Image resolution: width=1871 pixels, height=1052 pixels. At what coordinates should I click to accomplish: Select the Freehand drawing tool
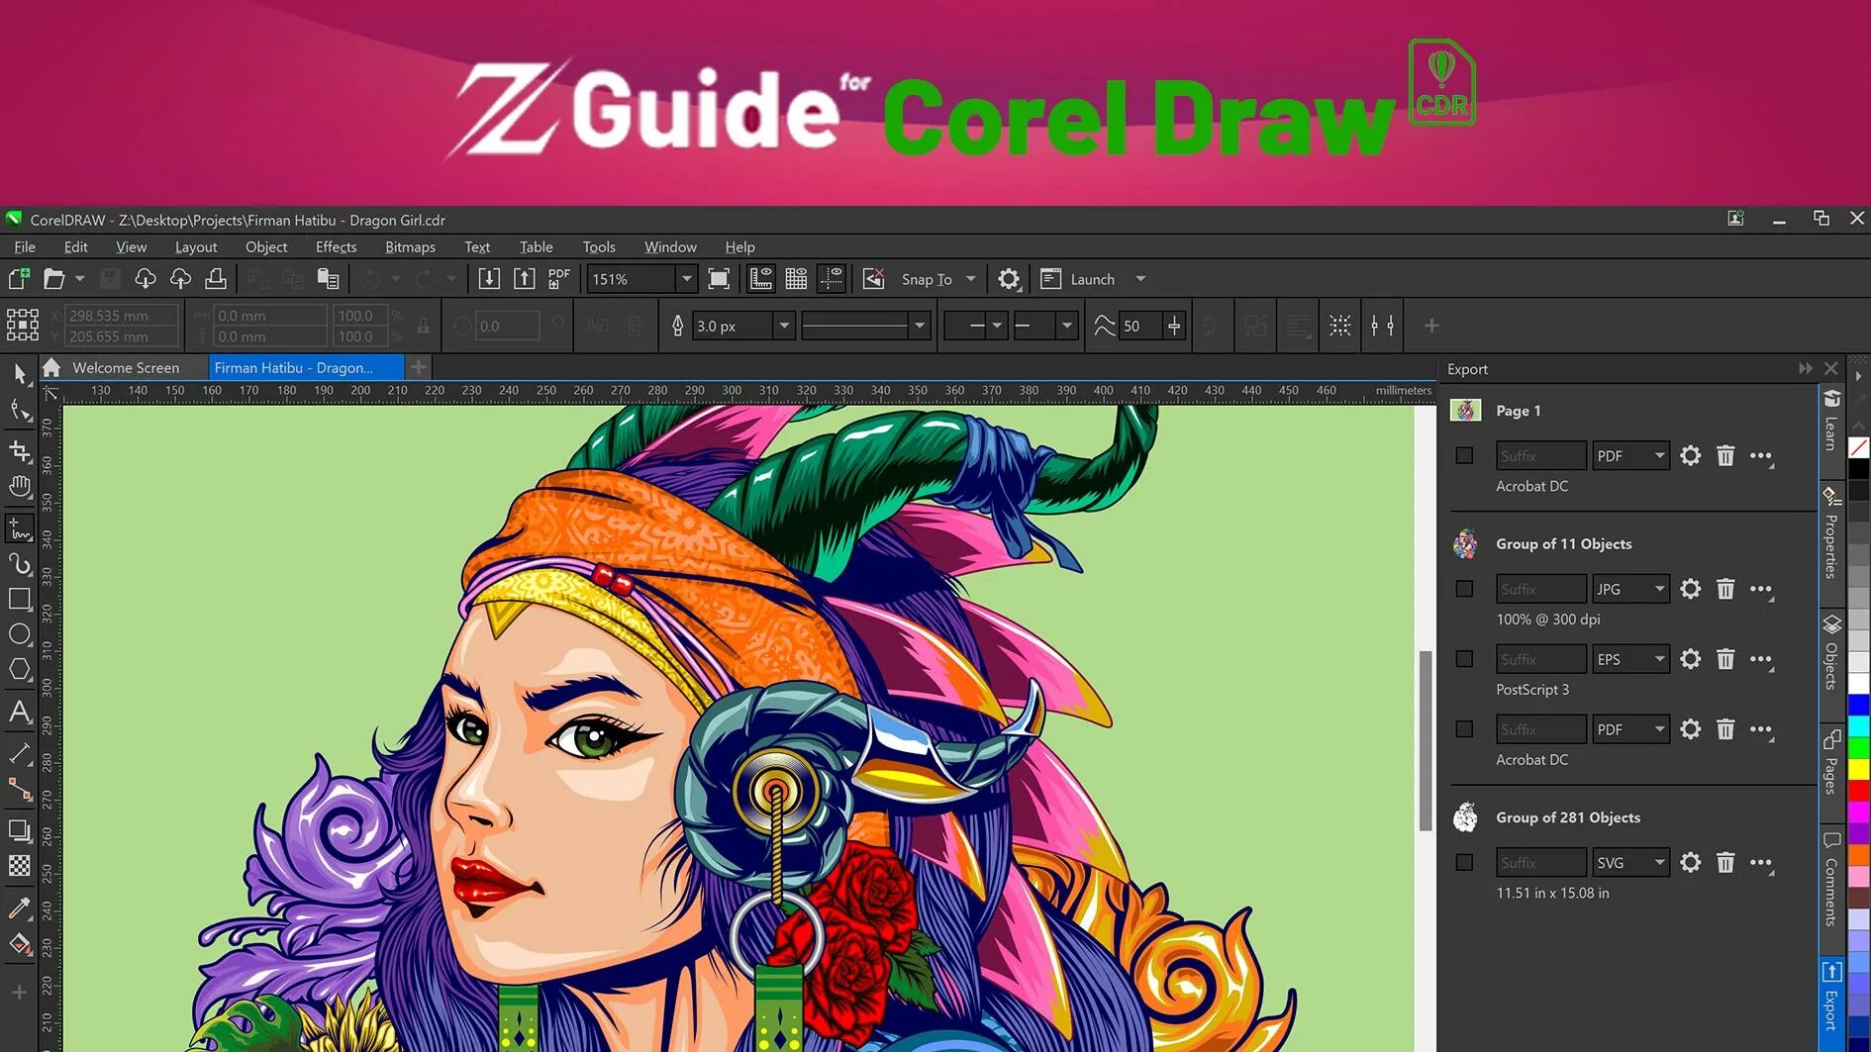coord(20,528)
